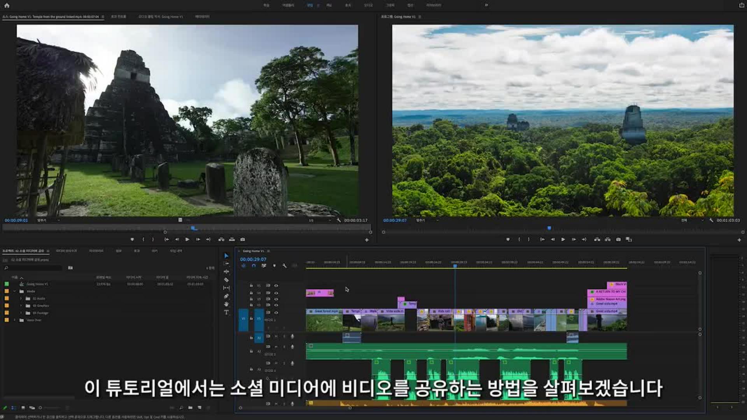The image size is (747, 420).
Task: Expand the 02 Audio bin
Action: [21, 299]
